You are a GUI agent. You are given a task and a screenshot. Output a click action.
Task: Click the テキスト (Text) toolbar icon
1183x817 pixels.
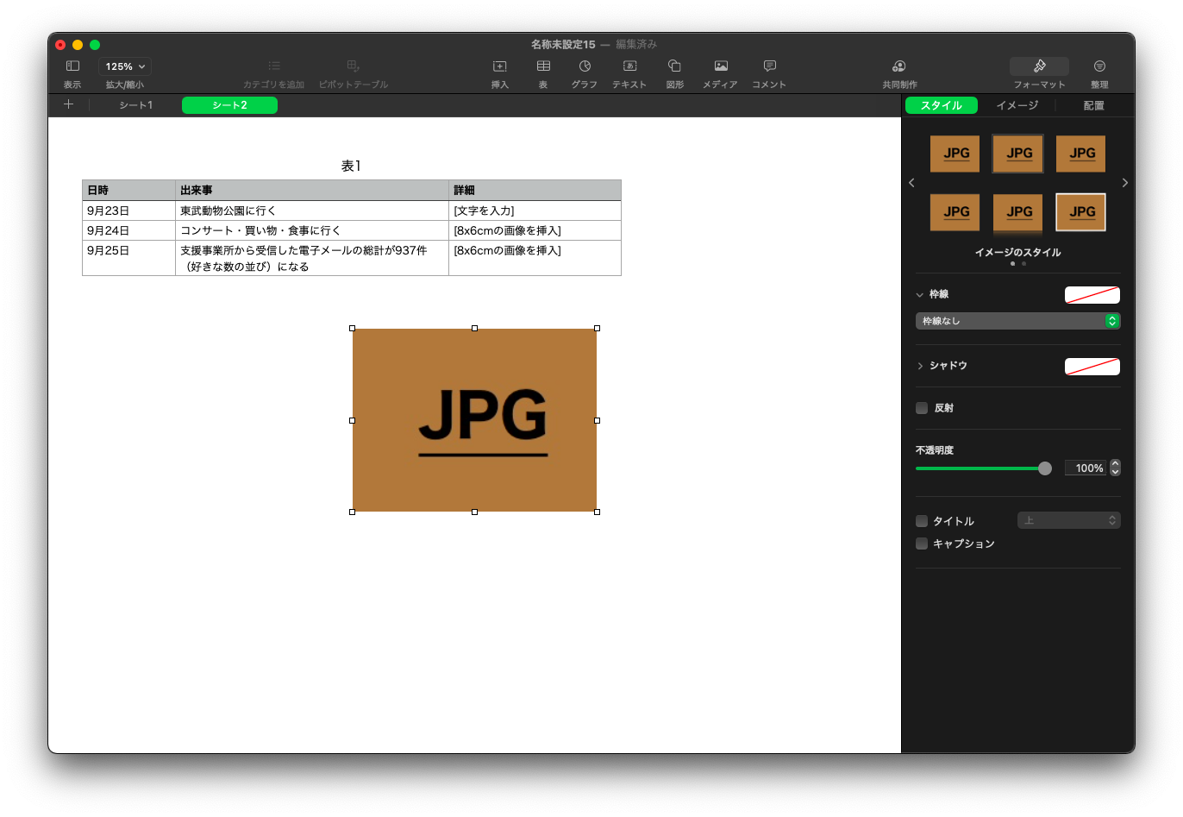point(629,66)
